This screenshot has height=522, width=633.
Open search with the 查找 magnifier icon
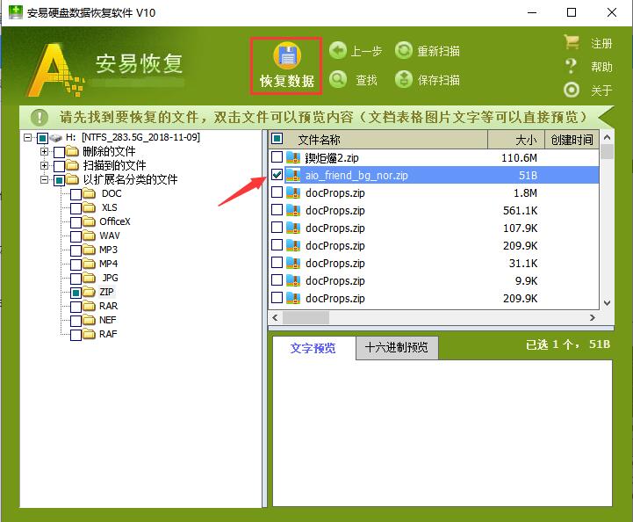click(x=338, y=80)
